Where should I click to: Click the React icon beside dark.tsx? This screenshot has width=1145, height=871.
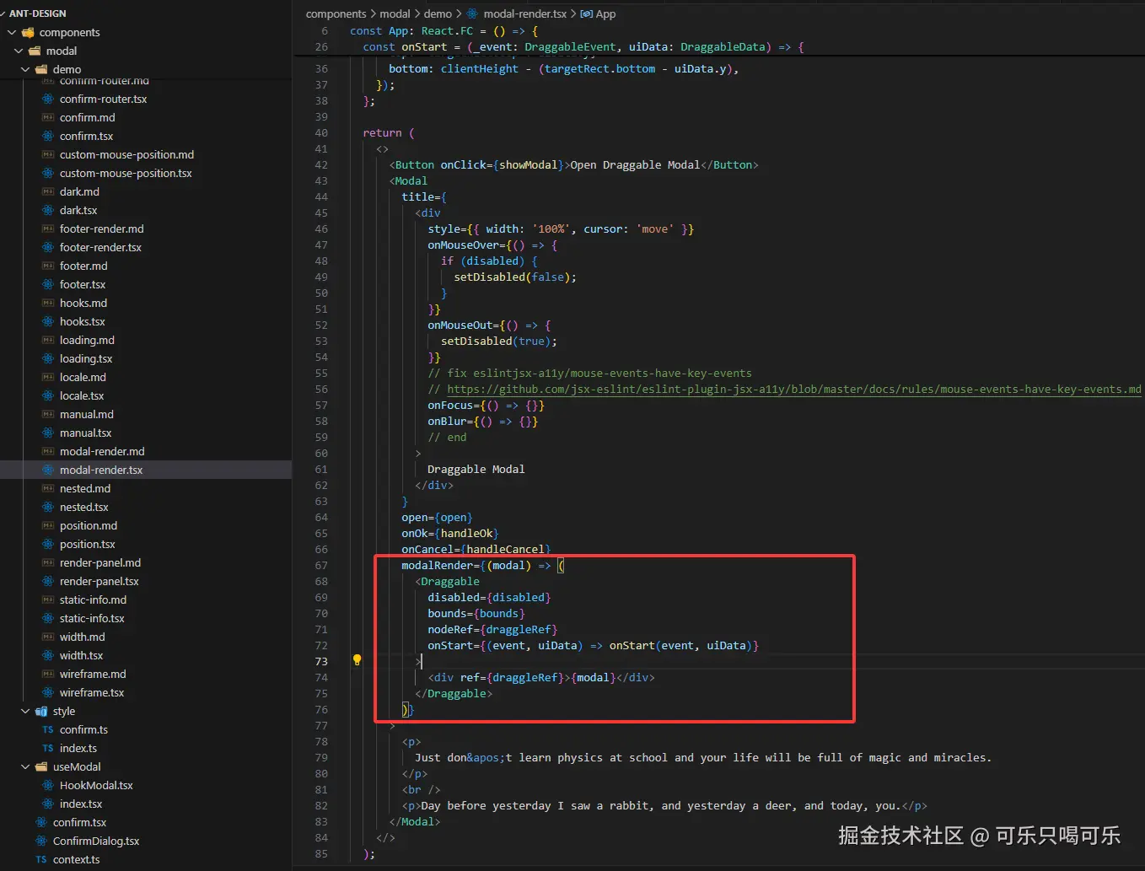[48, 210]
